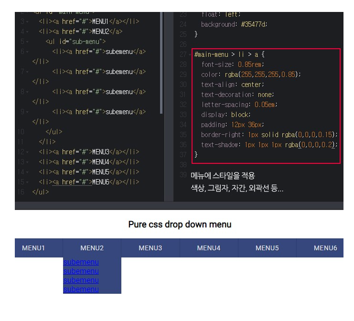Click the closing </ul> tag on line 10
This screenshot has width=354, height=321.
click(x=54, y=132)
